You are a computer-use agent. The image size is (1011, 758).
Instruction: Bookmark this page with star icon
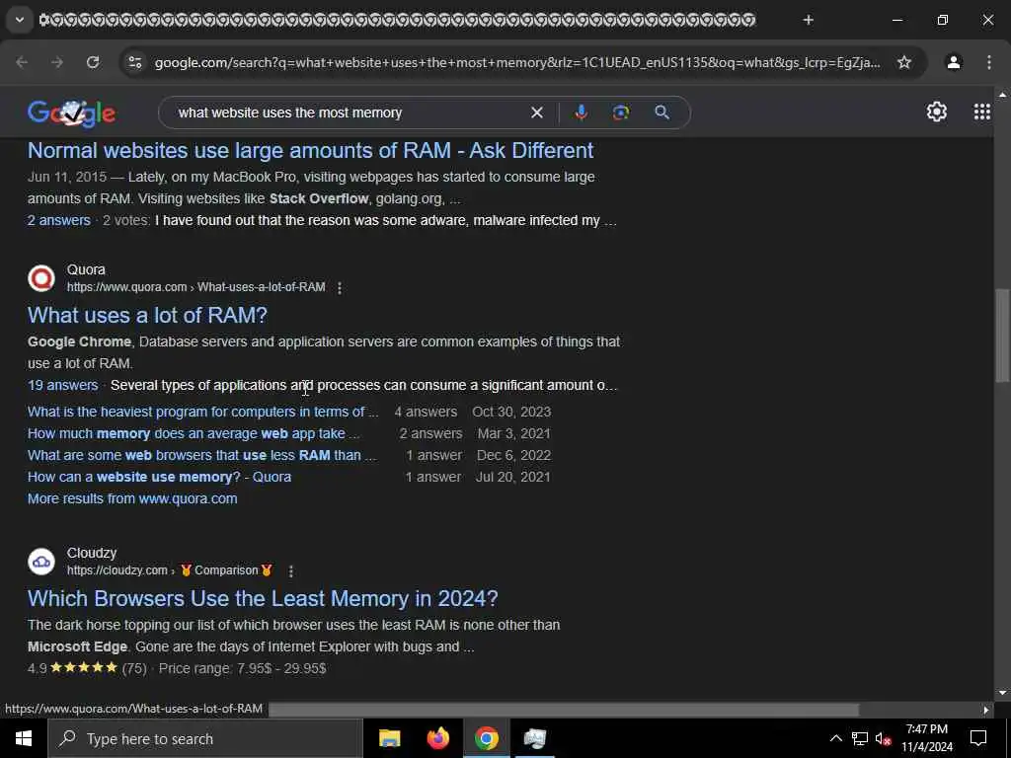904,62
